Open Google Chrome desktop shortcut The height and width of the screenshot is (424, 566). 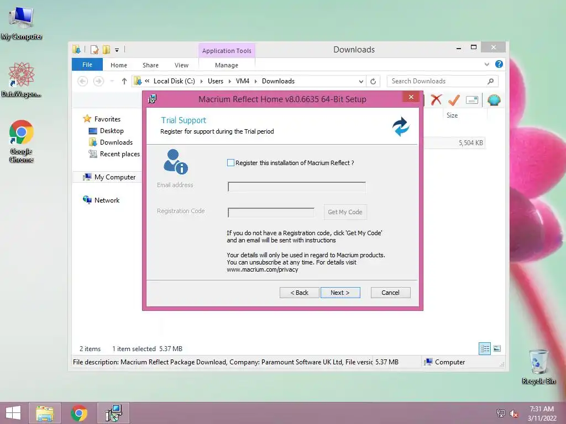click(22, 141)
